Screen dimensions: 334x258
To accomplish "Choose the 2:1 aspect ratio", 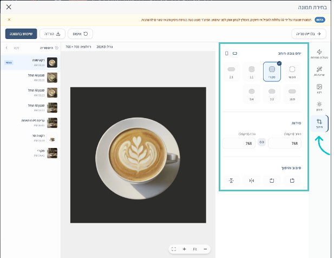I will tap(231, 72).
